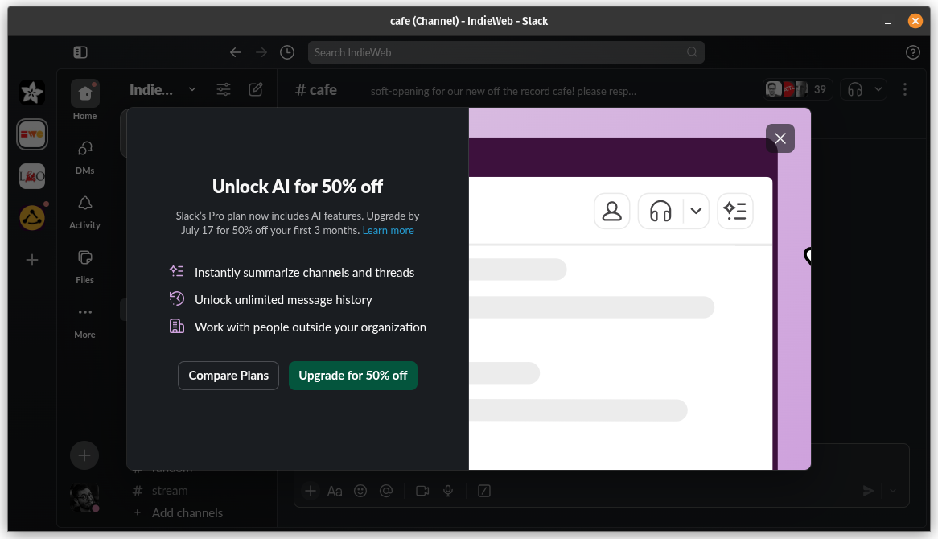938x539 pixels.
Task: Add a workspace with plus icon
Action: tap(32, 260)
